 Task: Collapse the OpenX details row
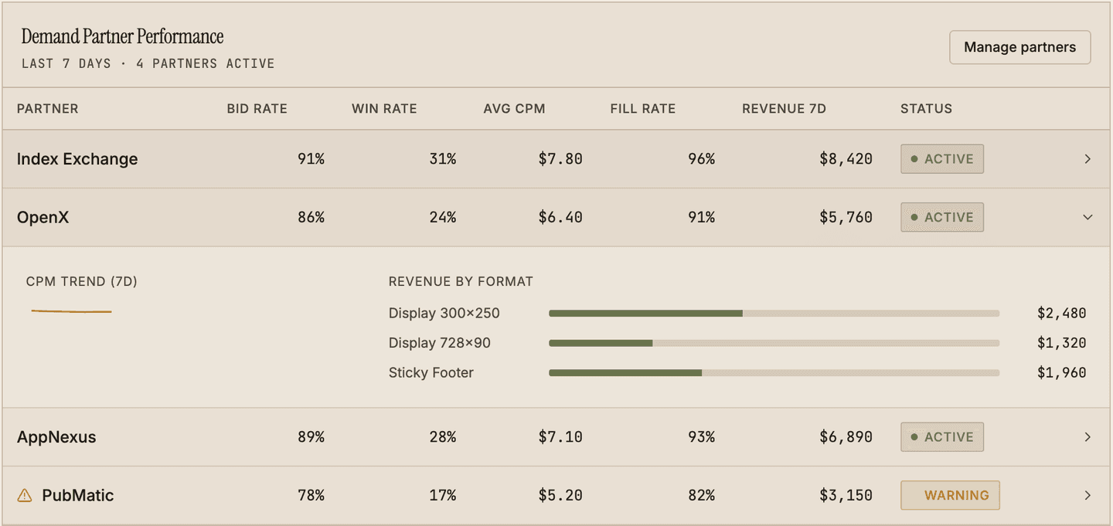1087,217
